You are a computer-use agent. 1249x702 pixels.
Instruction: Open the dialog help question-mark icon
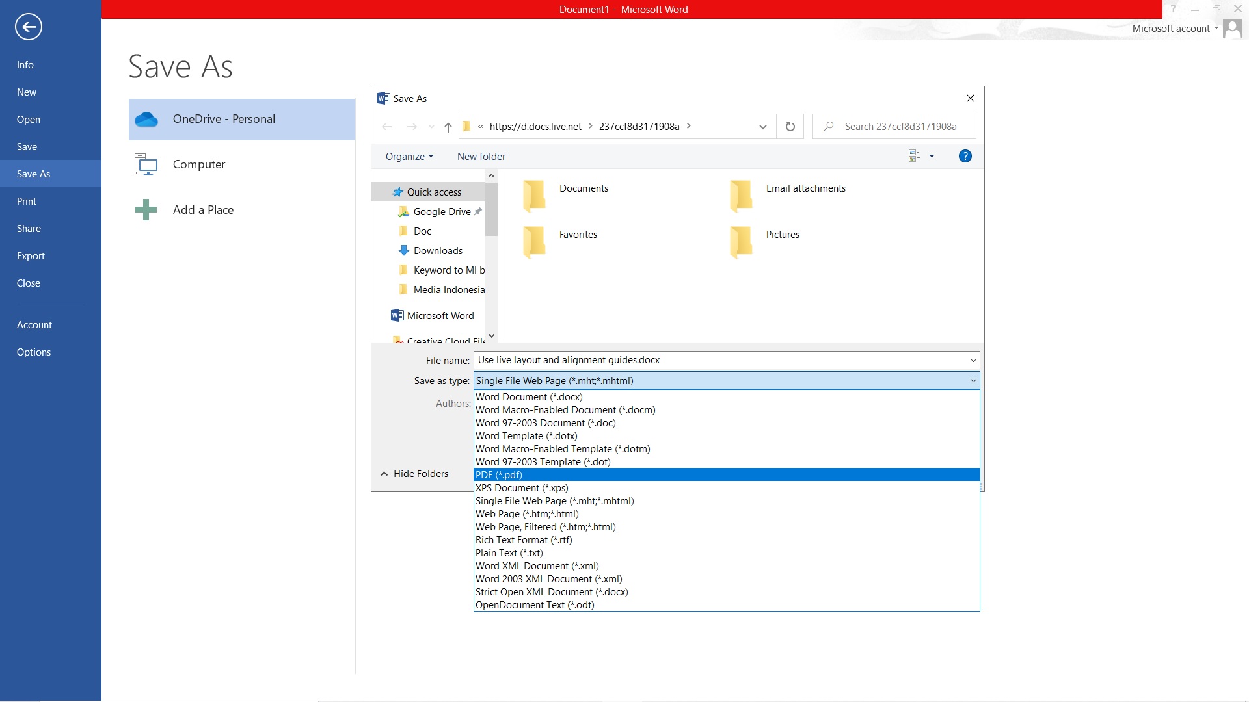click(x=965, y=156)
